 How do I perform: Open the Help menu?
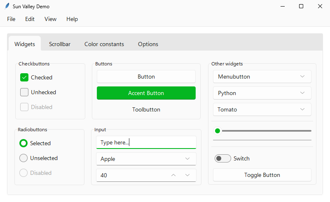pos(72,19)
